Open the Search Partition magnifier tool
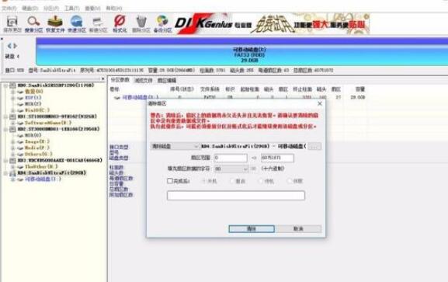Screen dimensions: 448x282 tap(33, 24)
